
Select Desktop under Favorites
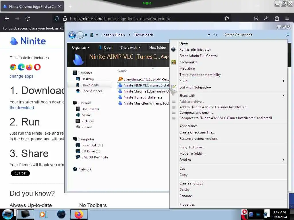tap(88, 79)
